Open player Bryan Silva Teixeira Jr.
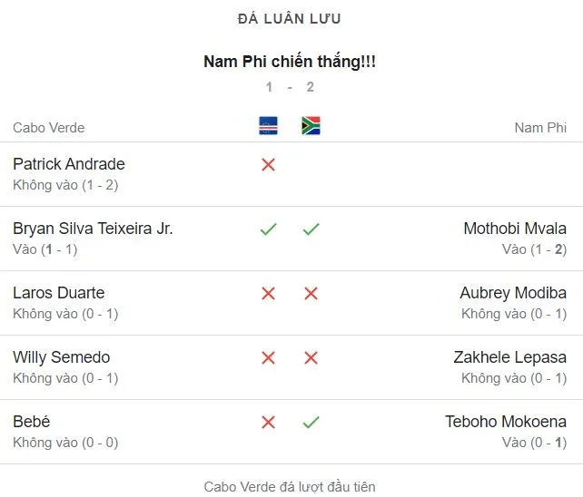Screen dimensions: 583x497 93,229
